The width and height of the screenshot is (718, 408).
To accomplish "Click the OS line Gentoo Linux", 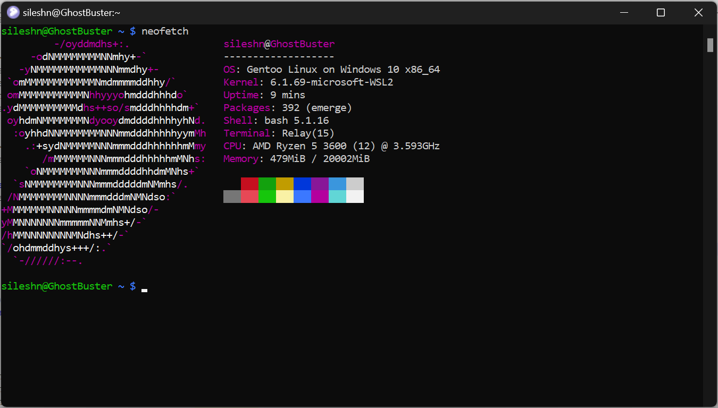I will pos(332,70).
